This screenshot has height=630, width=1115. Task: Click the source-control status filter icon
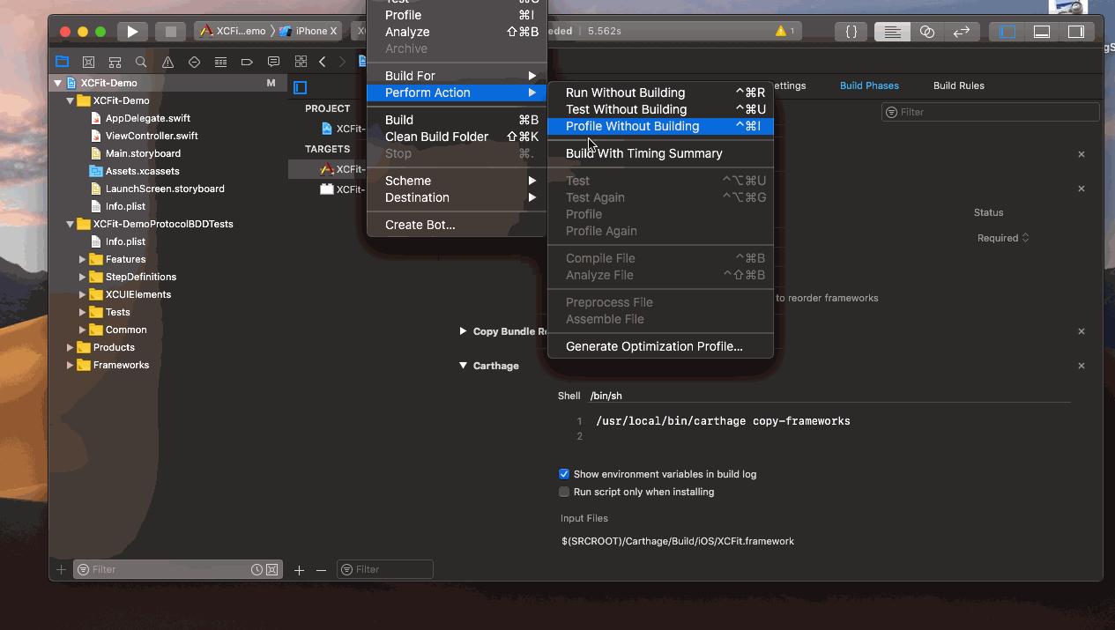(x=271, y=569)
